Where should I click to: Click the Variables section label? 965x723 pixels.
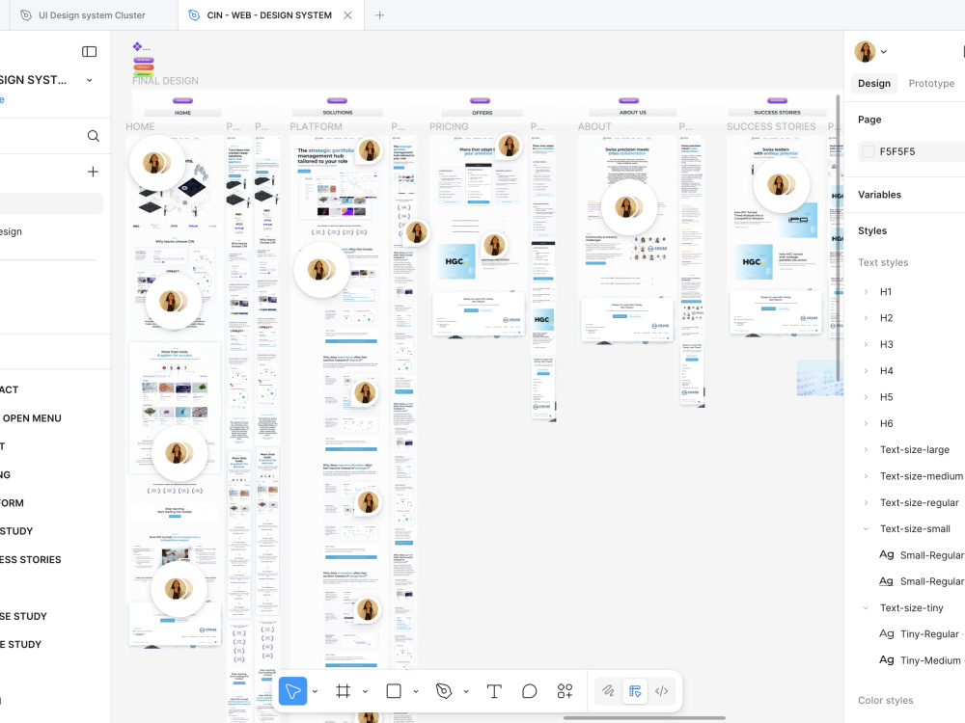pos(879,195)
